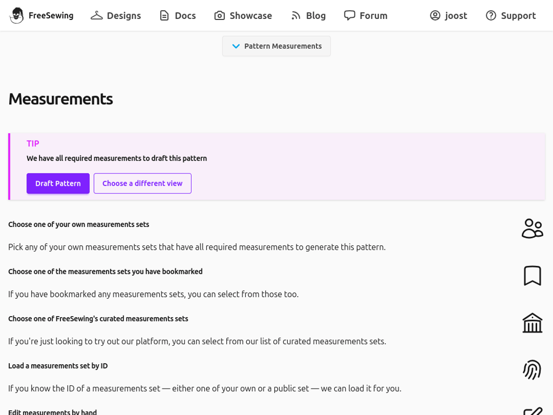553x415 pixels.
Task: Click the speech bubble icon next to Forum
Action: coord(349,16)
